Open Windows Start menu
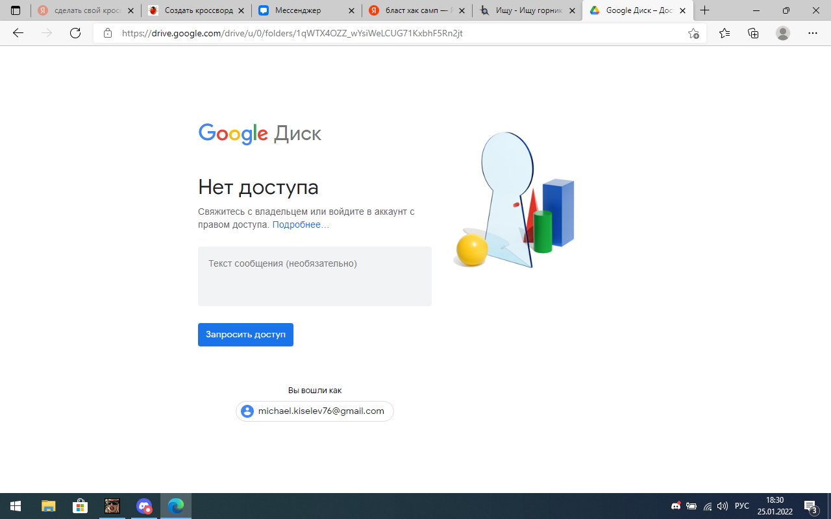 pyautogui.click(x=16, y=506)
